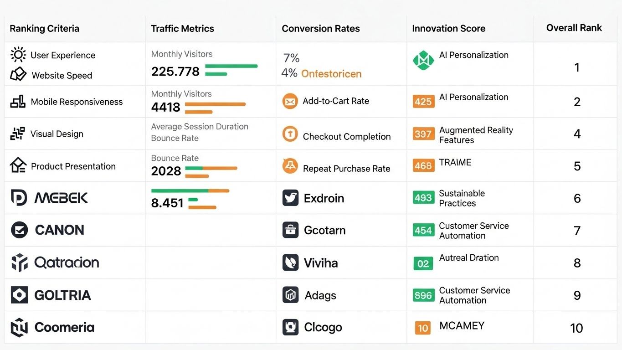Click the orange Onfestoricen link text
Image resolution: width=622 pixels, height=350 pixels.
331,74
